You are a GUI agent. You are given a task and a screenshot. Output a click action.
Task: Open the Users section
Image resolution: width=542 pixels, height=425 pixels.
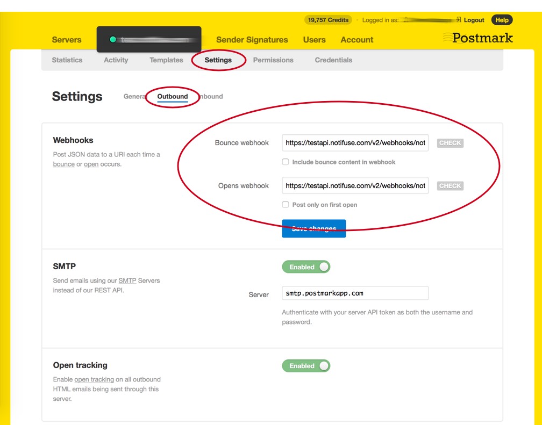tap(314, 40)
